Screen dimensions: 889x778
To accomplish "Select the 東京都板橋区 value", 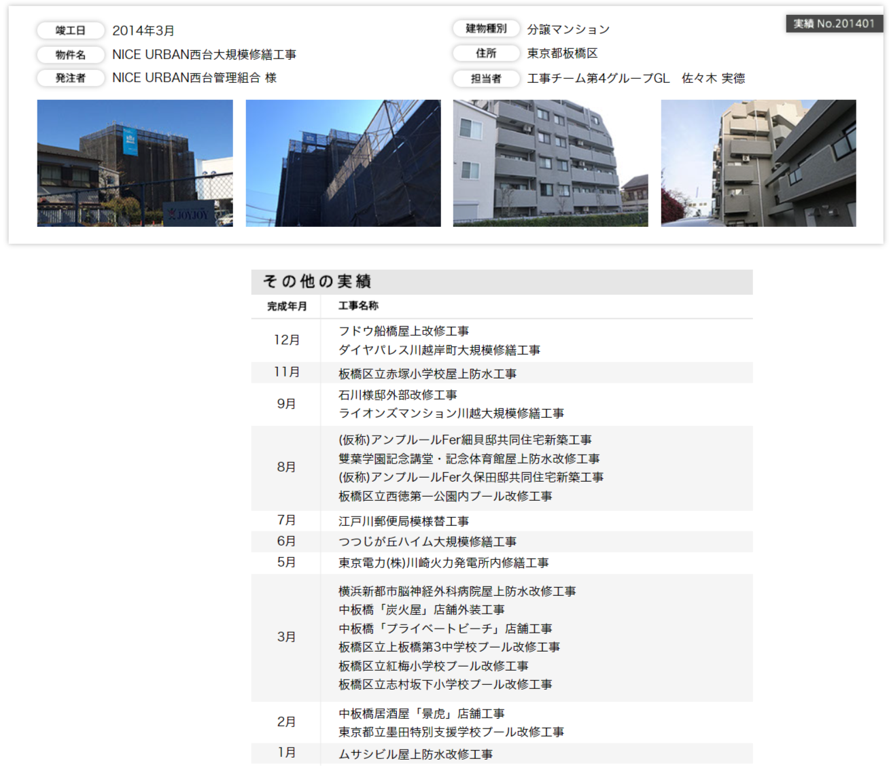I will click(562, 53).
